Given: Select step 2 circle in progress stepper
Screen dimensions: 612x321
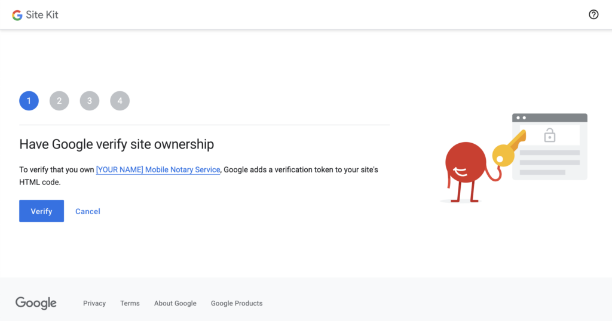Looking at the screenshot, I should (59, 101).
